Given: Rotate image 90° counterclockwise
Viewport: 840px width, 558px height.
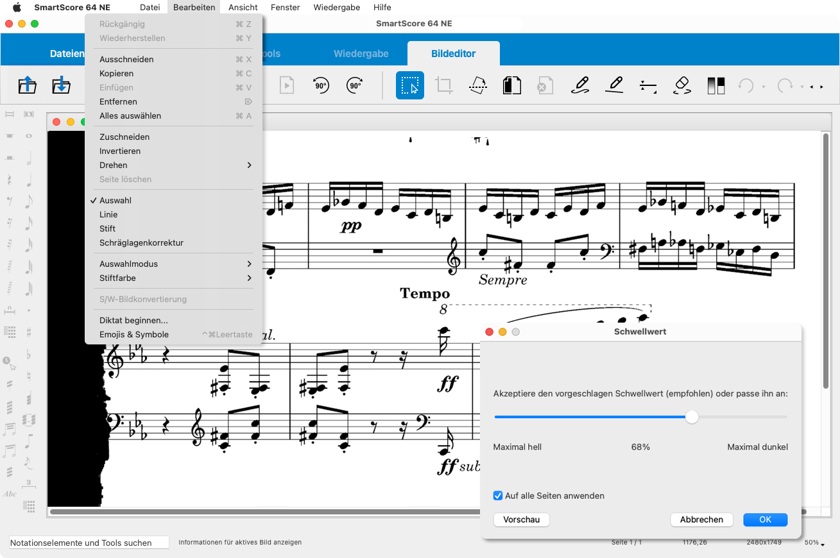Looking at the screenshot, I should point(321,85).
